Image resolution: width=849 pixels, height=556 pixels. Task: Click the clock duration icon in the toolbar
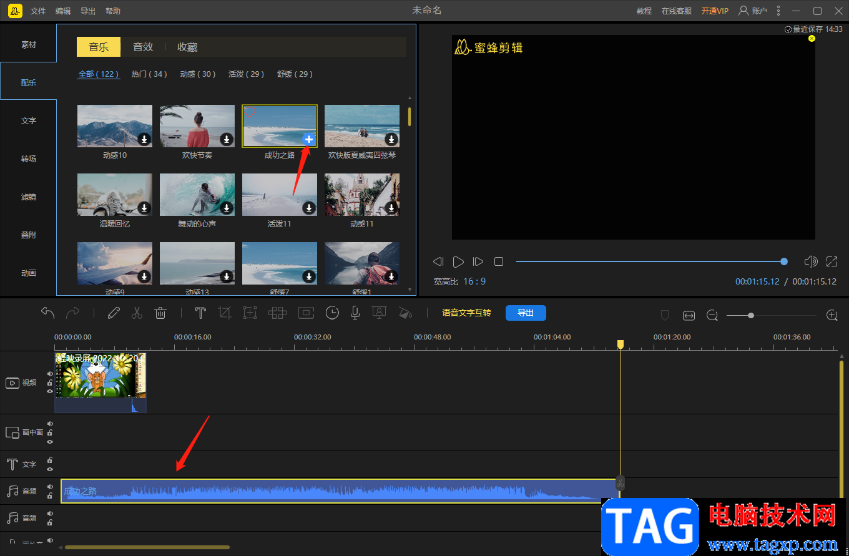(332, 313)
